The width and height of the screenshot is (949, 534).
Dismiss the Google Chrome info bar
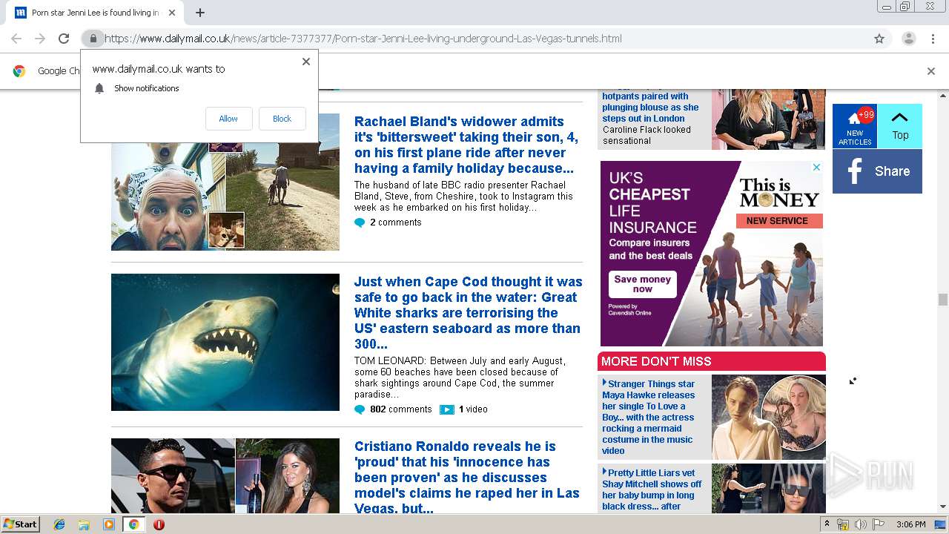tap(931, 71)
